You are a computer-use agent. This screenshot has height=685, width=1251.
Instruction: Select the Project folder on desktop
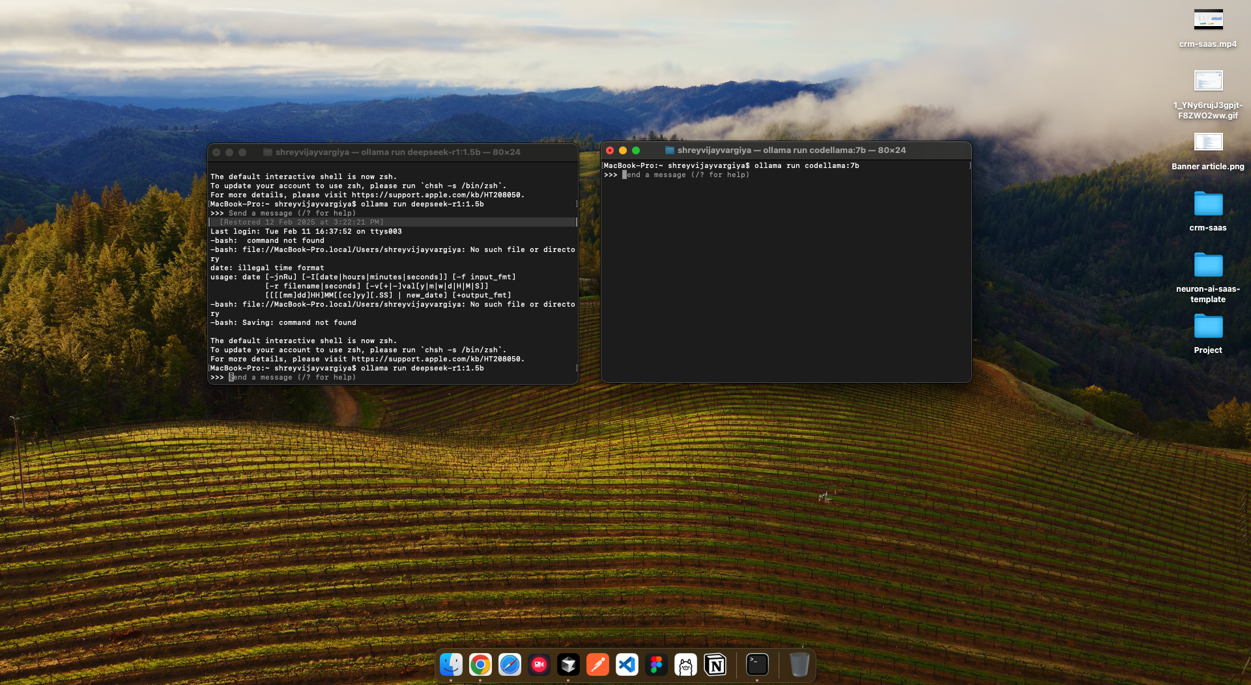tap(1208, 334)
